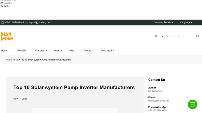Open the About Us menu item
The height and width of the screenshot is (113, 202).
coord(21,50)
